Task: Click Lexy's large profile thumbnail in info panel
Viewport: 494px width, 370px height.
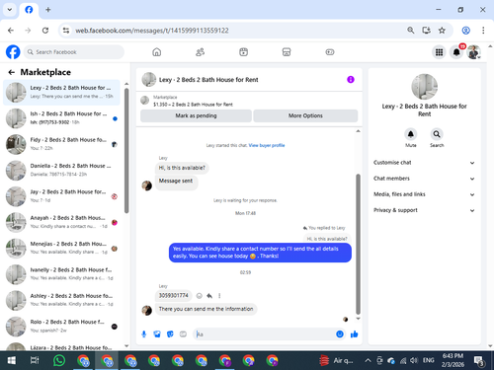Action: click(425, 87)
